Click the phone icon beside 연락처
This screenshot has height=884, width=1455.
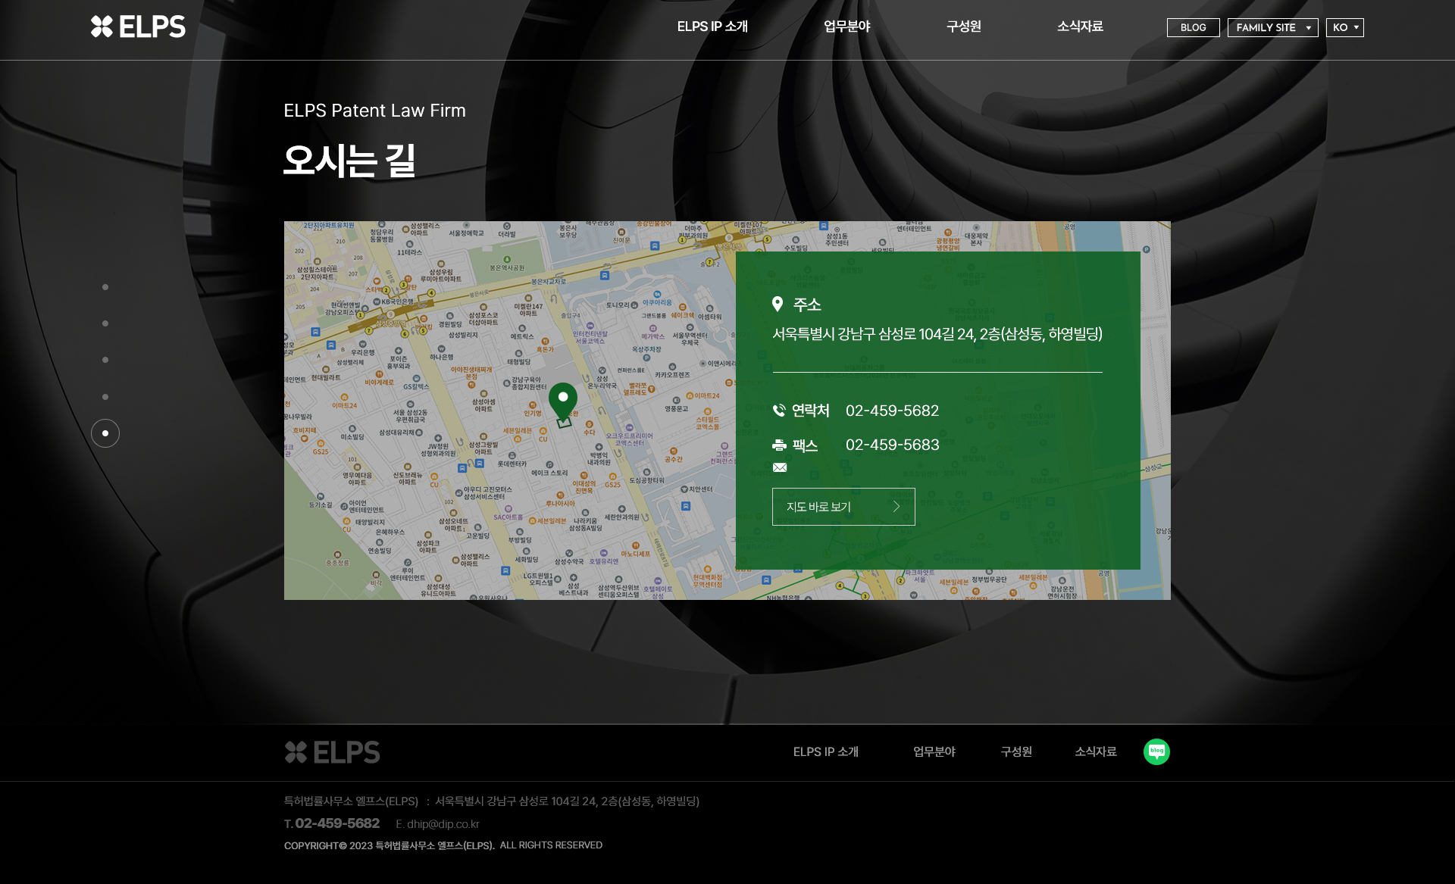click(x=779, y=411)
